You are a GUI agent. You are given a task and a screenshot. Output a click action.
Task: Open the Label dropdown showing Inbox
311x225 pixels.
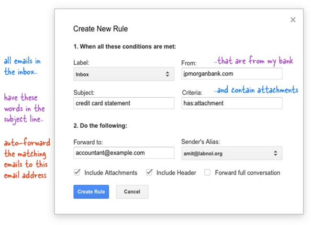click(x=123, y=74)
